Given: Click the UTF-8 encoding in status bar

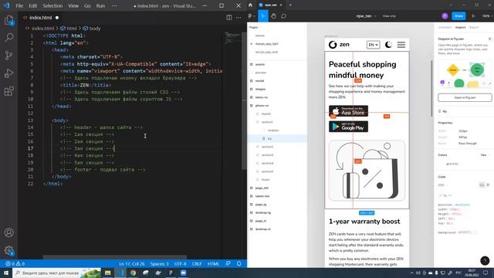Looking at the screenshot, I should click(180, 263).
